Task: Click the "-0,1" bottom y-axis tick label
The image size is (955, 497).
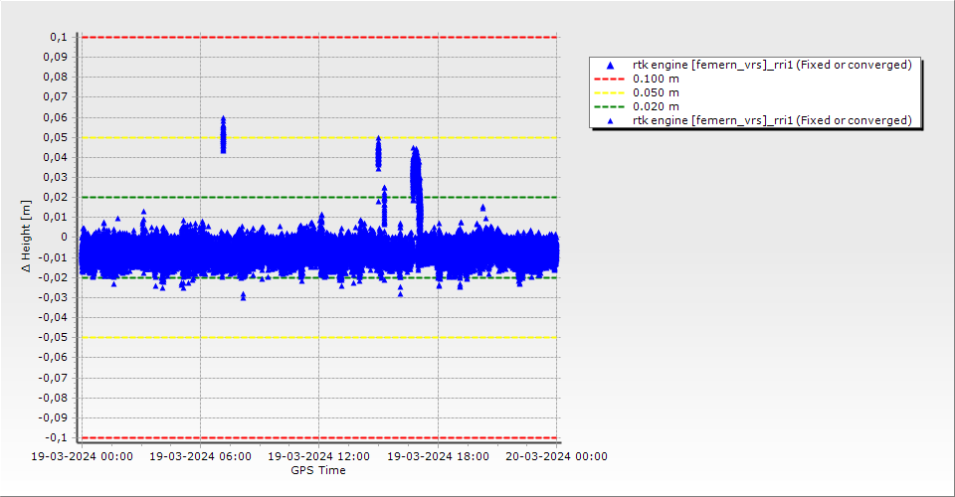Action: coord(56,437)
